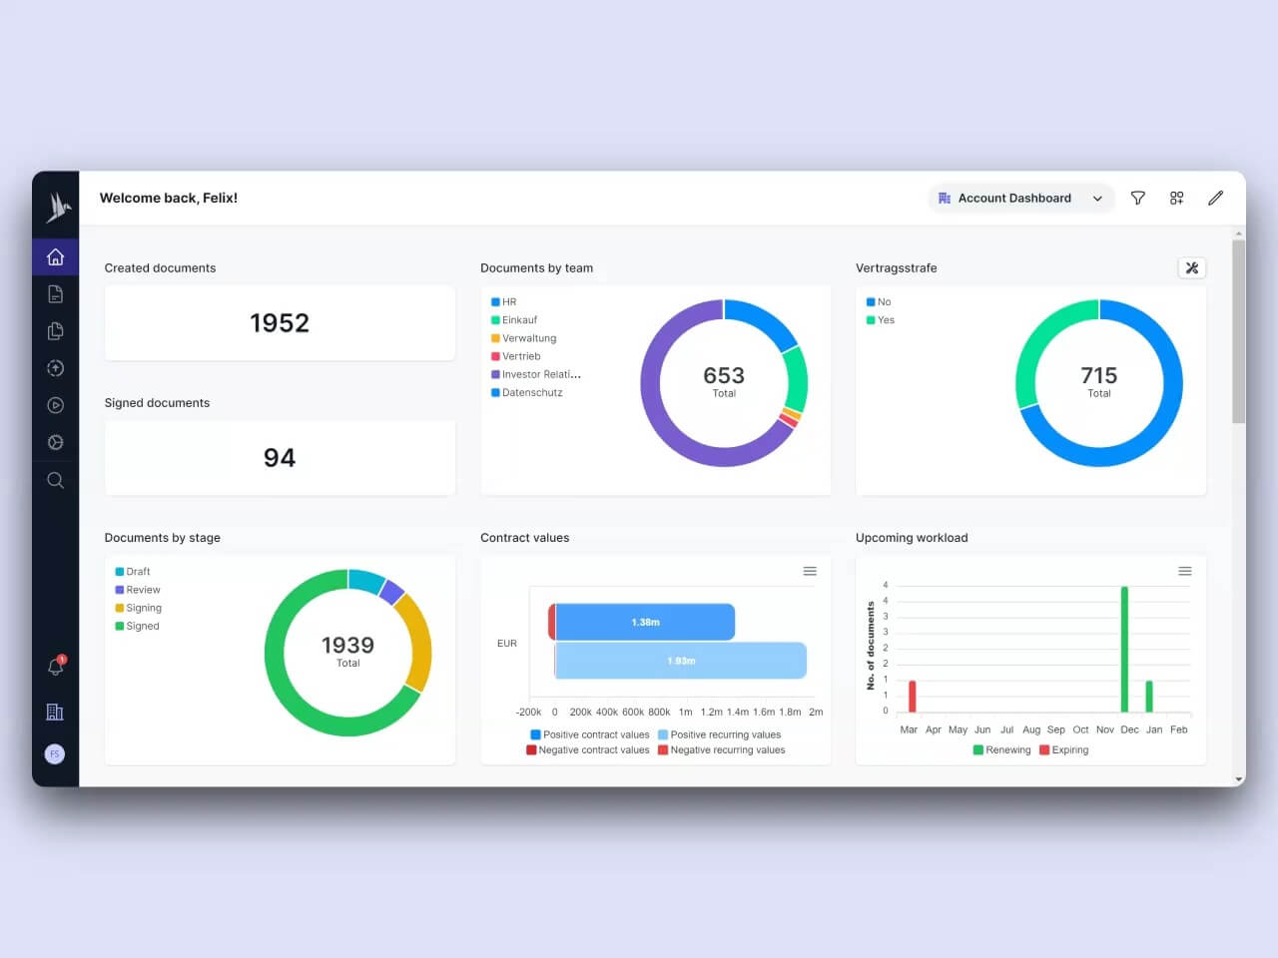Click the filter funnel icon in the header
Screen dimensions: 1278x958
1137,198
